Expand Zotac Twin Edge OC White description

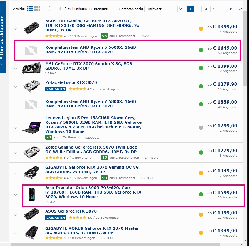coord(16,153)
